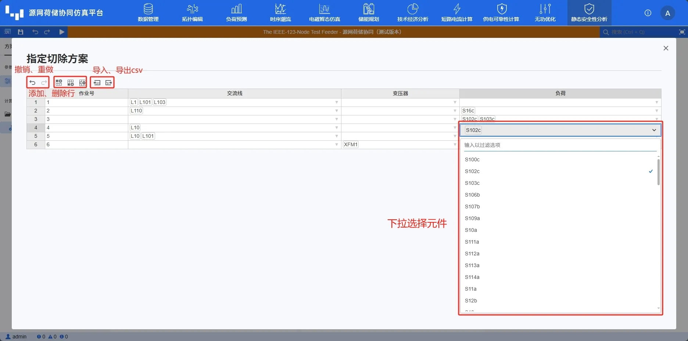This screenshot has height=341, width=688.
Task: Click the save icon in the main toolbar
Action: pos(21,32)
